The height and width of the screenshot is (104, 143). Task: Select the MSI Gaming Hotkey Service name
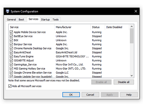tap(29, 69)
